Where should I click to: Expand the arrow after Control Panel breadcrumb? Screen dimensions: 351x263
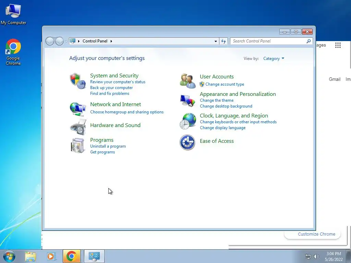[111, 41]
